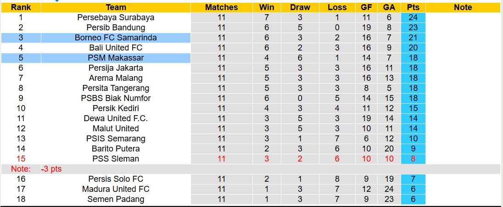Click Persebaya Surabaya's 24 points cell
The image size is (503, 207).
[x=413, y=17]
